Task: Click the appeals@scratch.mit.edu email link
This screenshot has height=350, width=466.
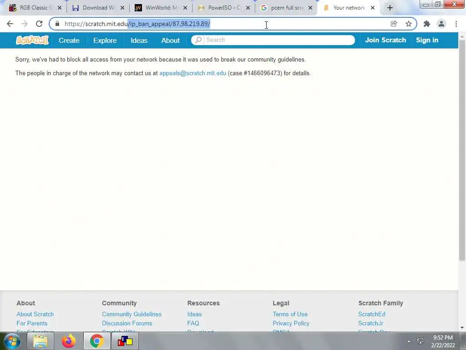Action: [192, 73]
